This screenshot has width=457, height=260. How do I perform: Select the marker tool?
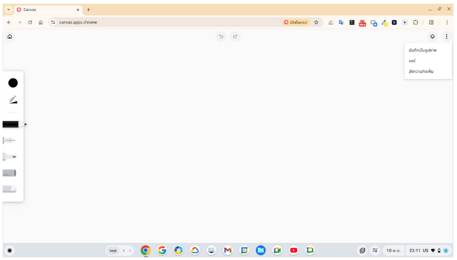(x=9, y=157)
